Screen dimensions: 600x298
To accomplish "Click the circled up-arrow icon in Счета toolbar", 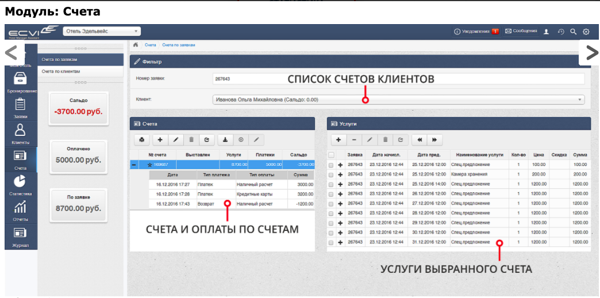I will coord(241,140).
